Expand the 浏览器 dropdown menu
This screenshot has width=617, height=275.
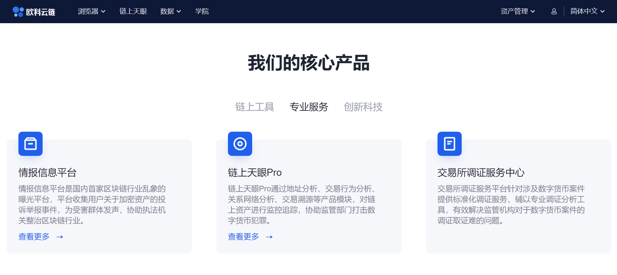pos(92,11)
